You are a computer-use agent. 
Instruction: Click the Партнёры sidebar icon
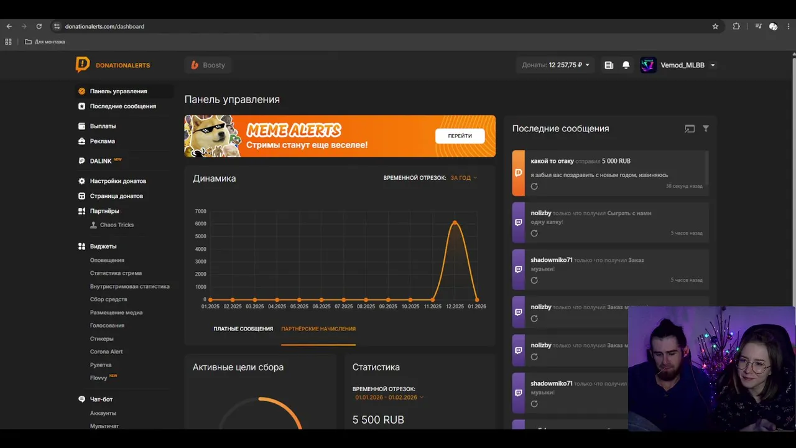pyautogui.click(x=81, y=211)
